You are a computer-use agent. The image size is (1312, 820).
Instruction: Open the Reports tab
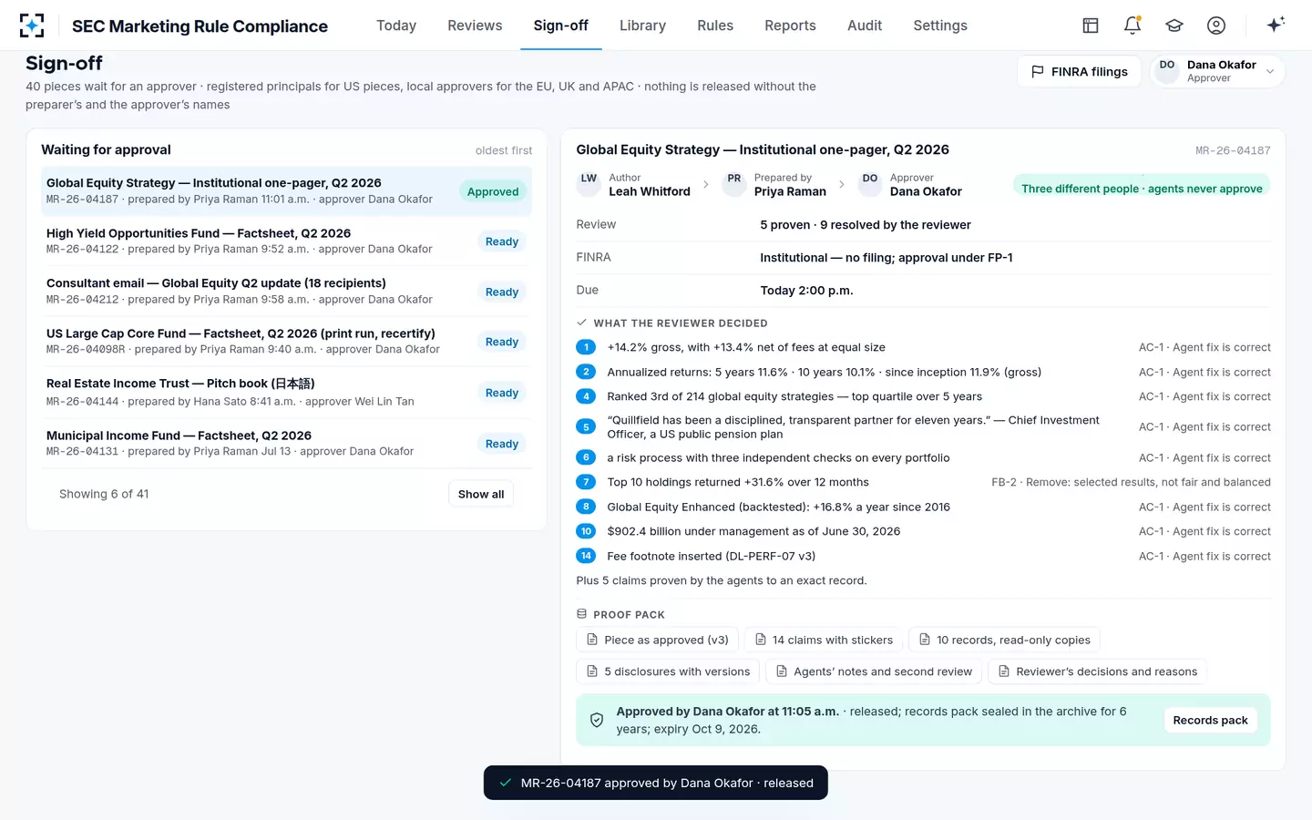click(x=790, y=26)
